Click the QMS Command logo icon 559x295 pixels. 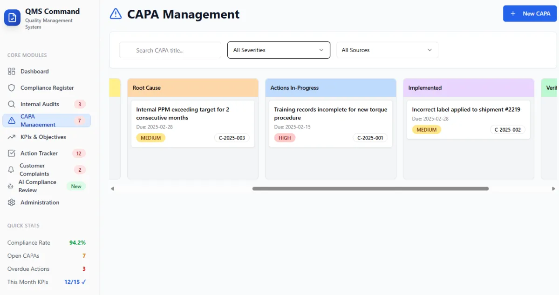(12, 18)
